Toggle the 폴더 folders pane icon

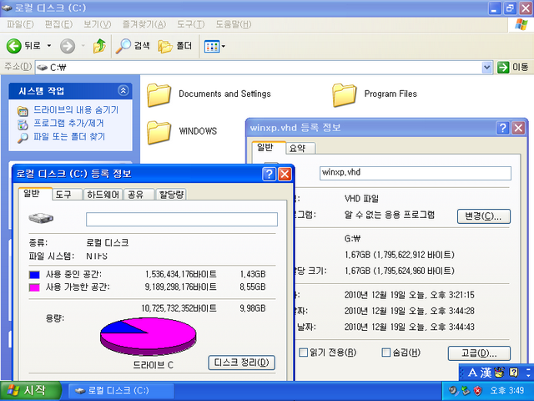point(165,46)
